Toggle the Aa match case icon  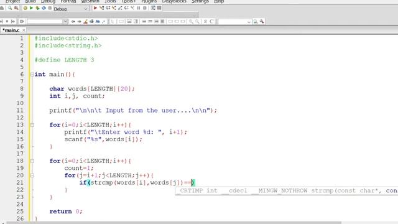tap(98, 22)
